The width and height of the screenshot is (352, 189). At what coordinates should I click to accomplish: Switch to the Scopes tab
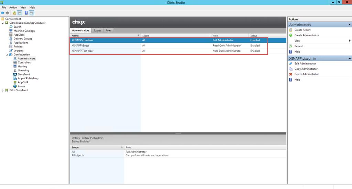97,31
